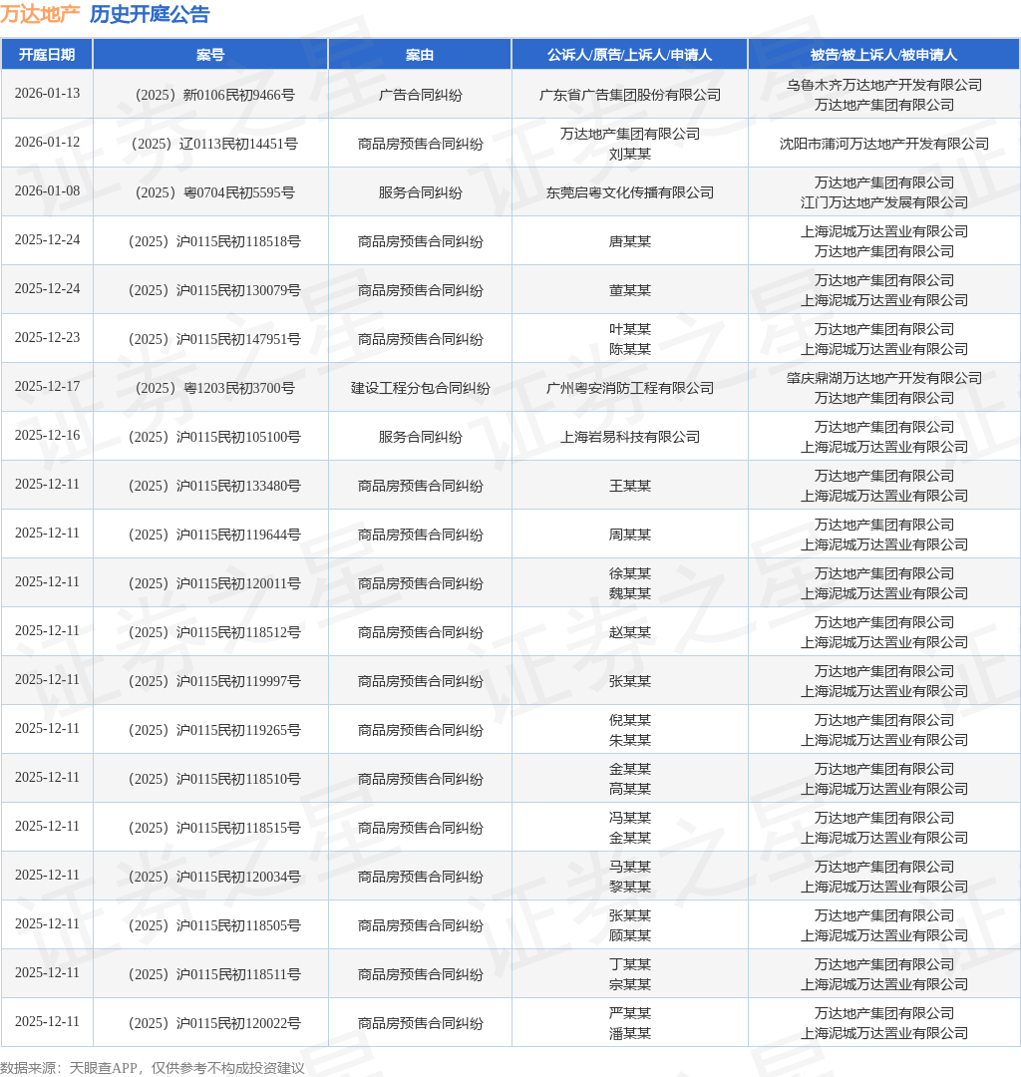Select the 案号 column header

pyautogui.click(x=210, y=55)
